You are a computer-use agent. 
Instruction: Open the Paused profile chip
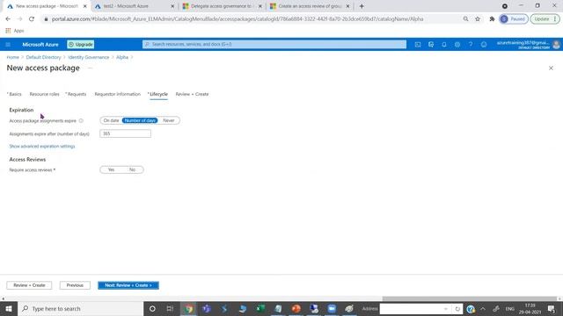click(x=514, y=19)
